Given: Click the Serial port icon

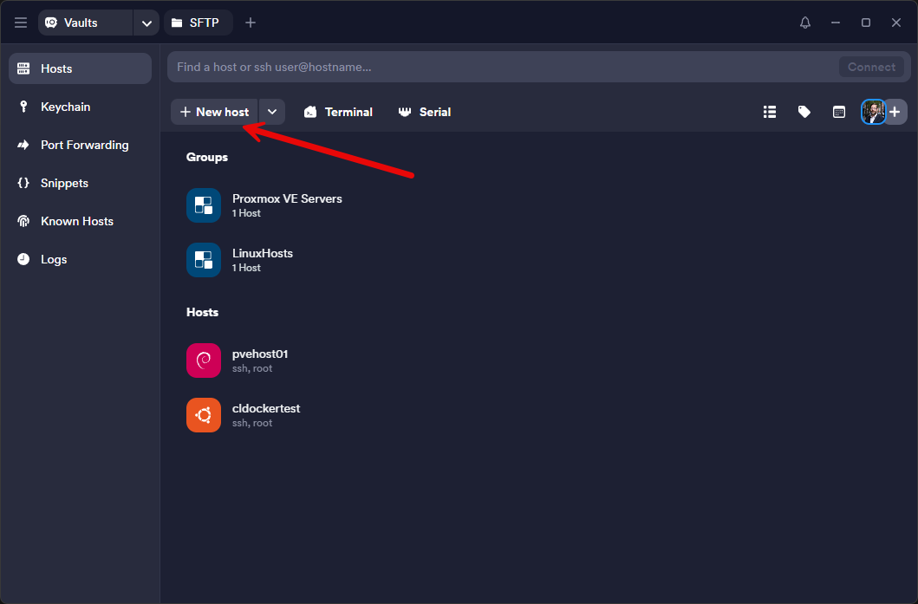Looking at the screenshot, I should 405,112.
